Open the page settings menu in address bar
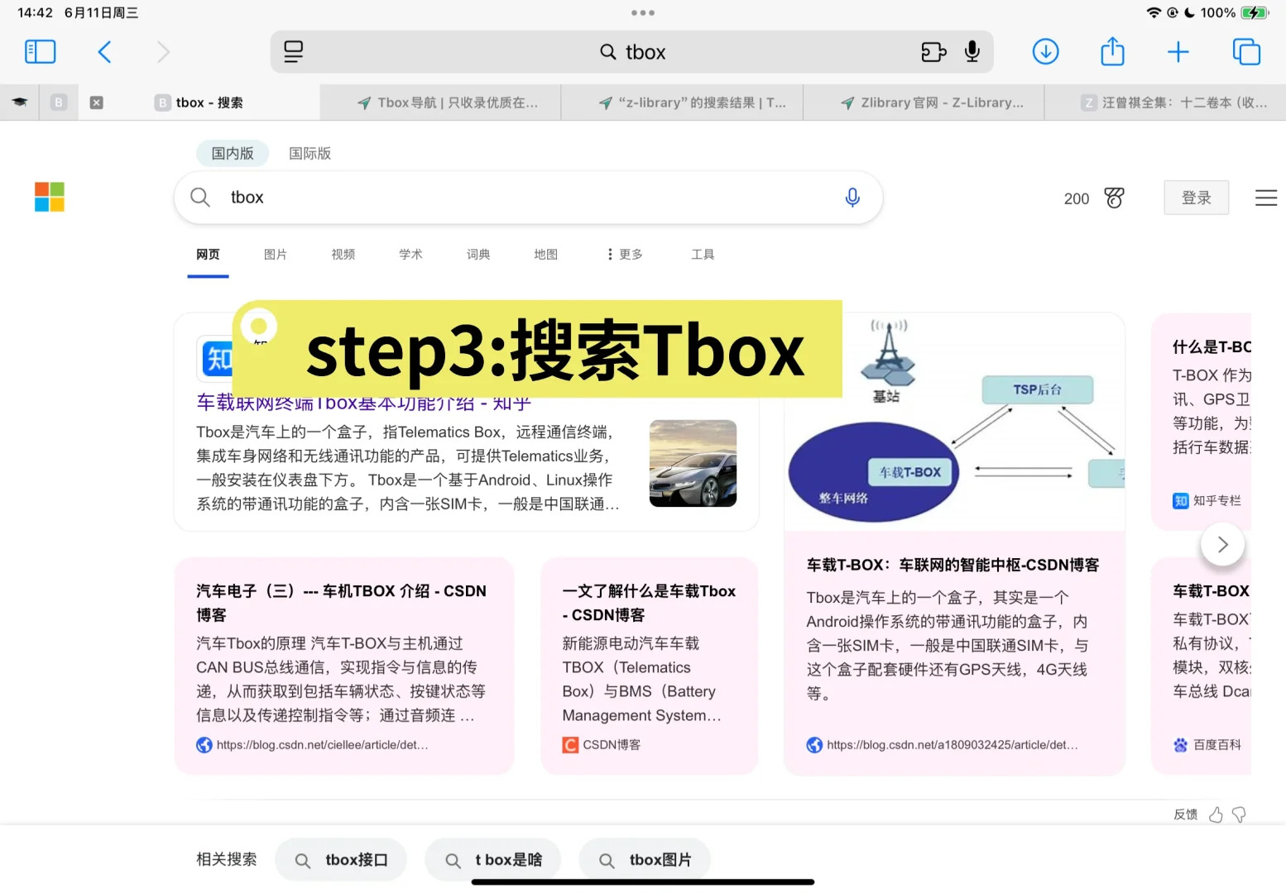1286x893 pixels. click(293, 52)
